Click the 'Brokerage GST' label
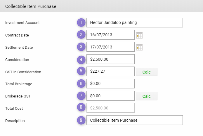 (x=18, y=96)
